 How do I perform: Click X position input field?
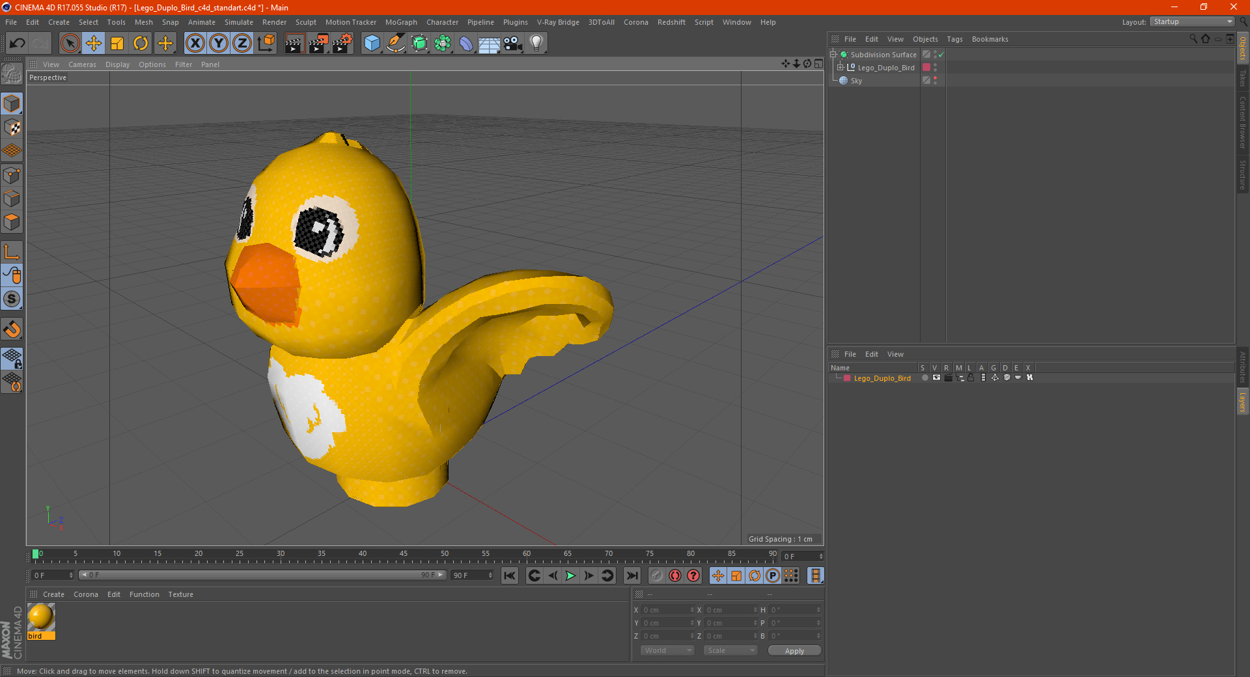pyautogui.click(x=668, y=610)
